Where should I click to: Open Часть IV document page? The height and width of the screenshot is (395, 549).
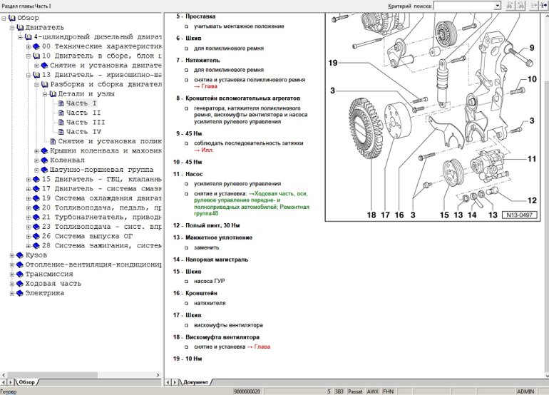(83, 132)
